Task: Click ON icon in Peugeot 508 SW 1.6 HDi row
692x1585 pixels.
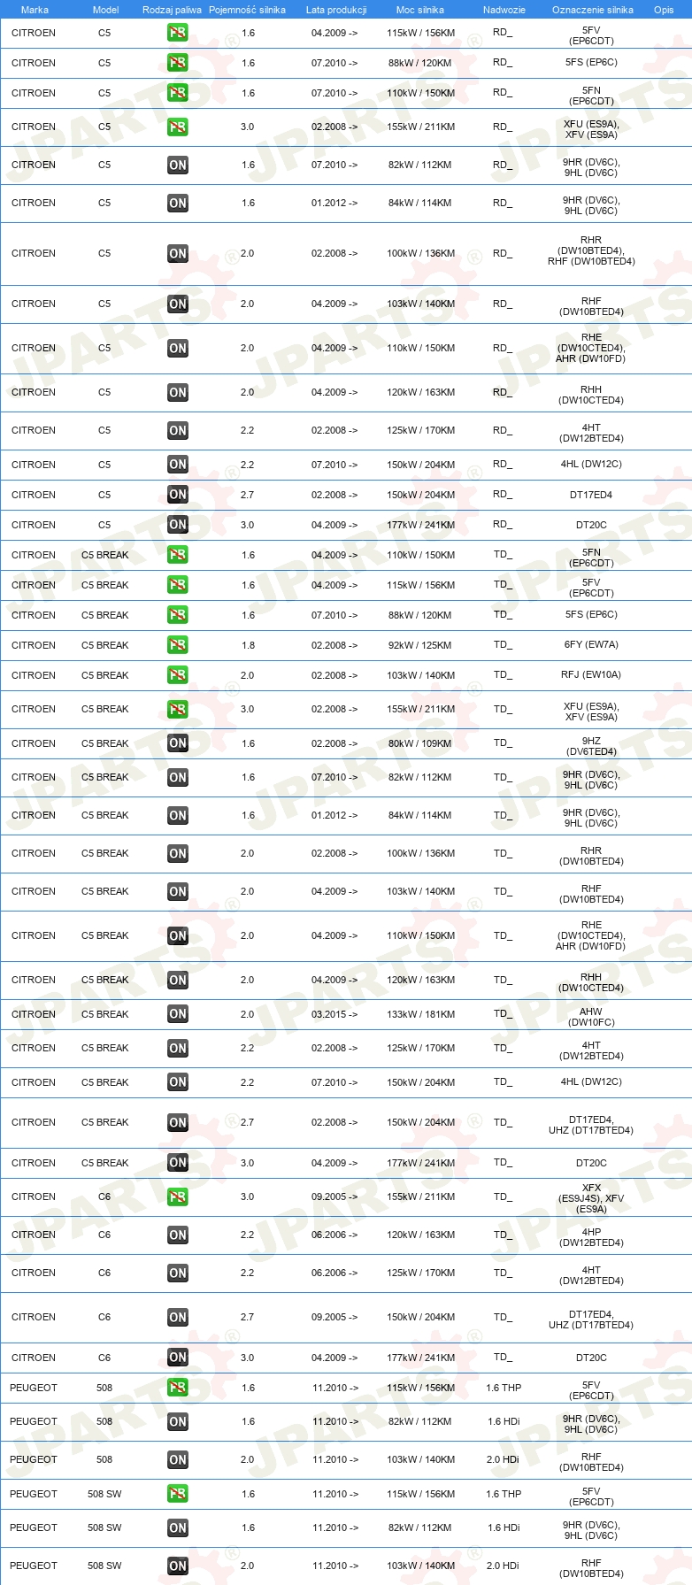Action: [x=178, y=1527]
